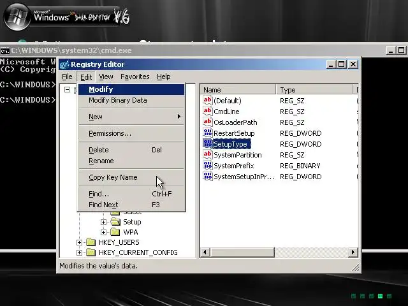408x306 pixels.
Task: Click the Registry Editor window grip corner
Action: [x=355, y=268]
